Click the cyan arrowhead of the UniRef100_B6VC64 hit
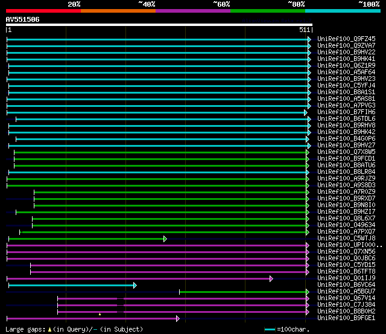Screen dimensions: 386x334 coord(134,285)
